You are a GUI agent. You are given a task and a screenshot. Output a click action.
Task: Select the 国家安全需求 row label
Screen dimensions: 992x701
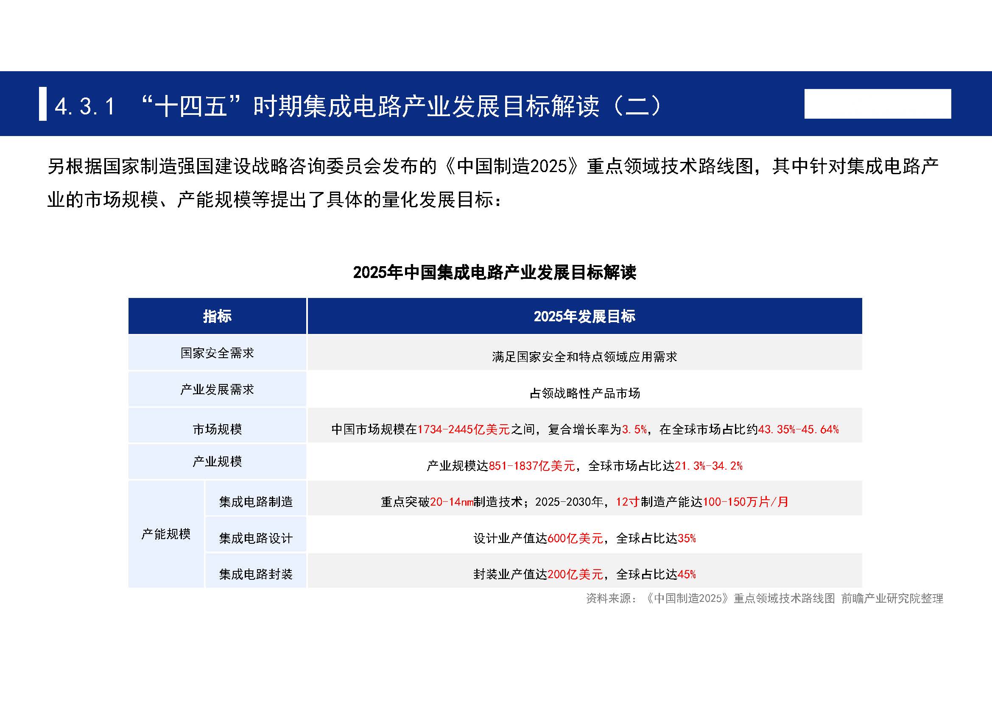(217, 353)
